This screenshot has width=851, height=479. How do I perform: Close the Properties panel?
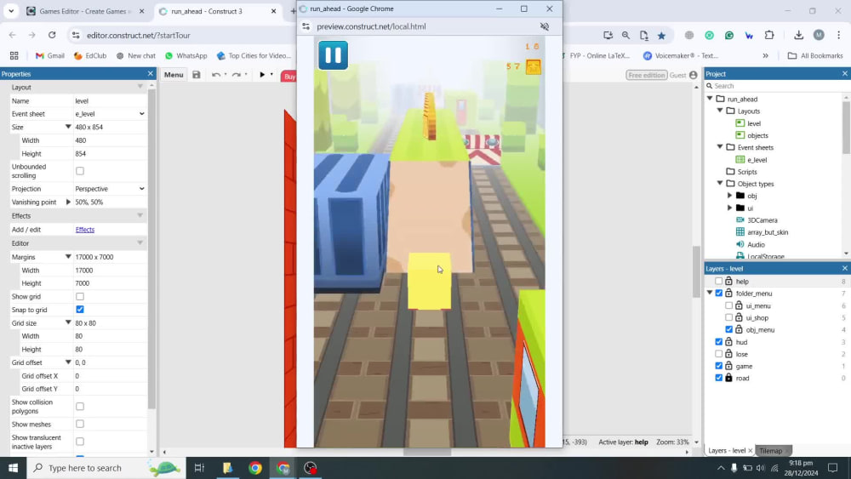151,73
